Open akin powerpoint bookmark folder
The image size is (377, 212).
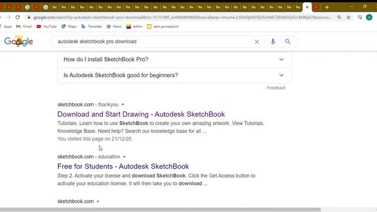click(163, 26)
